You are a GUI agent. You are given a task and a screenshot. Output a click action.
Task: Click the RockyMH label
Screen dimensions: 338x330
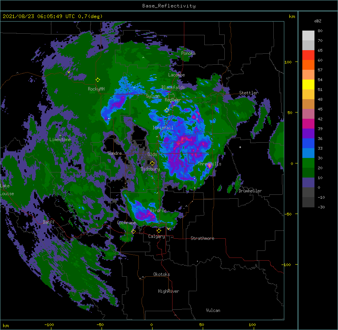(96, 89)
